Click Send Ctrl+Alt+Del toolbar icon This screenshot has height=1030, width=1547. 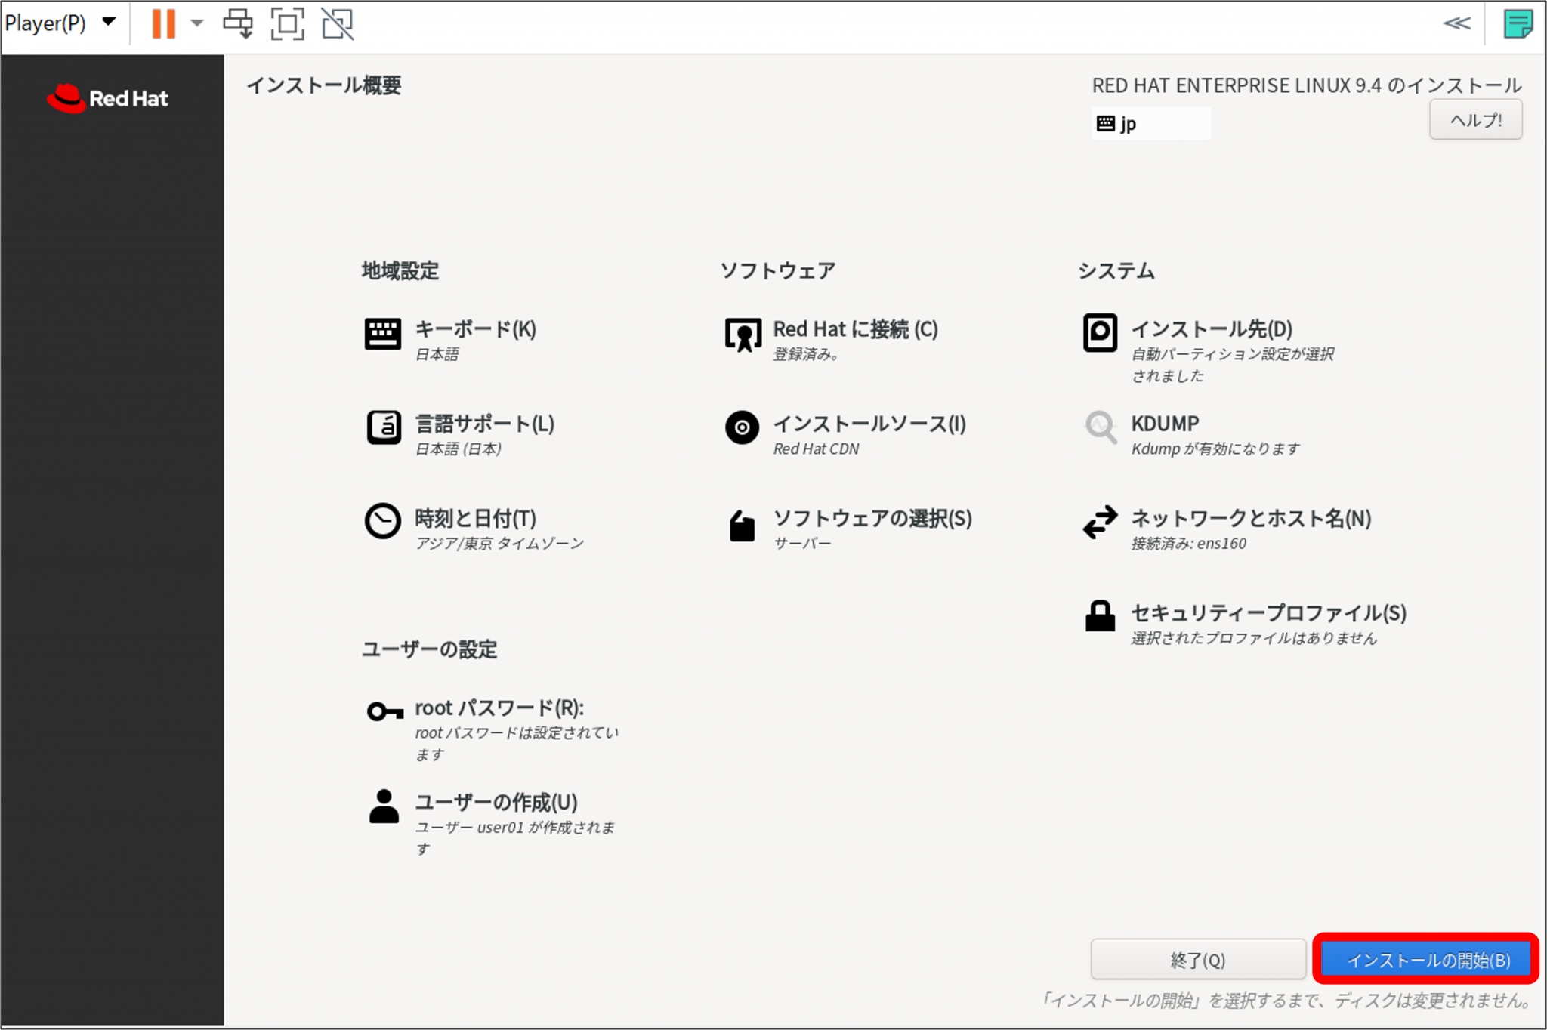pyautogui.click(x=238, y=23)
